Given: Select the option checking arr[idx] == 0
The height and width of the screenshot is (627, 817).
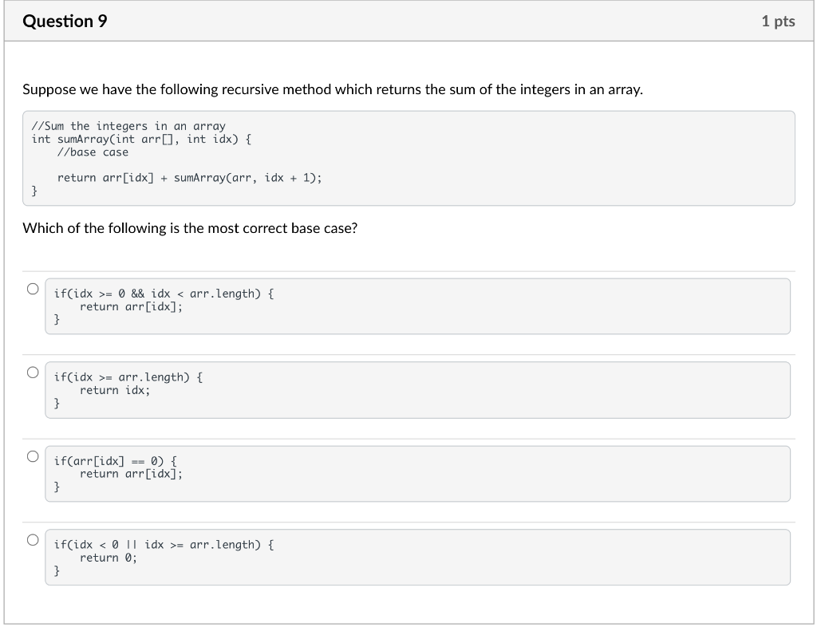Looking at the screenshot, I should coord(33,456).
